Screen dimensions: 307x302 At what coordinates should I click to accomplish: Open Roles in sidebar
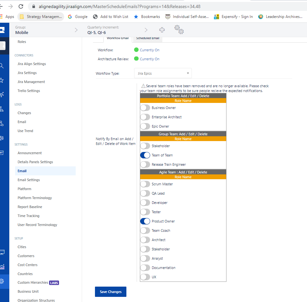(x=22, y=42)
